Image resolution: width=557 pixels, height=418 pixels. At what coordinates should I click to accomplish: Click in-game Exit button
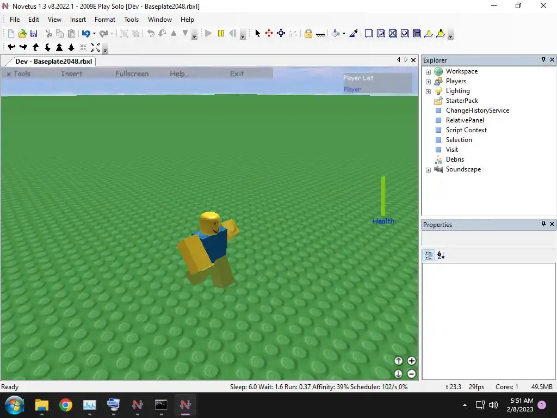(x=237, y=73)
